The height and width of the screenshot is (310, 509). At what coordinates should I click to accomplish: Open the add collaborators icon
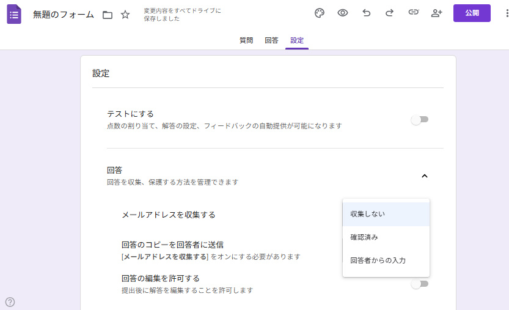click(x=436, y=13)
